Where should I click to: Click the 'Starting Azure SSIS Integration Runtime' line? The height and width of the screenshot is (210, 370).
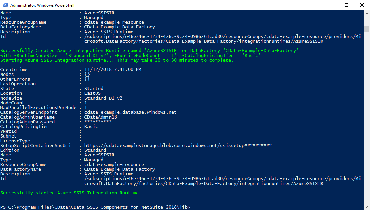(x=117, y=60)
